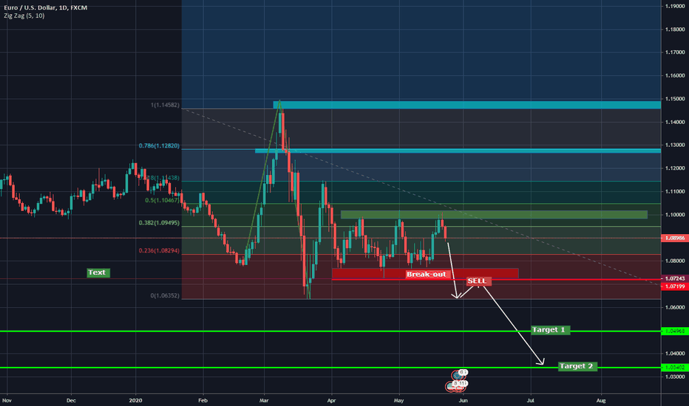689x406 pixels.
Task: Click the Jun label on time axis
Action: pos(463,400)
